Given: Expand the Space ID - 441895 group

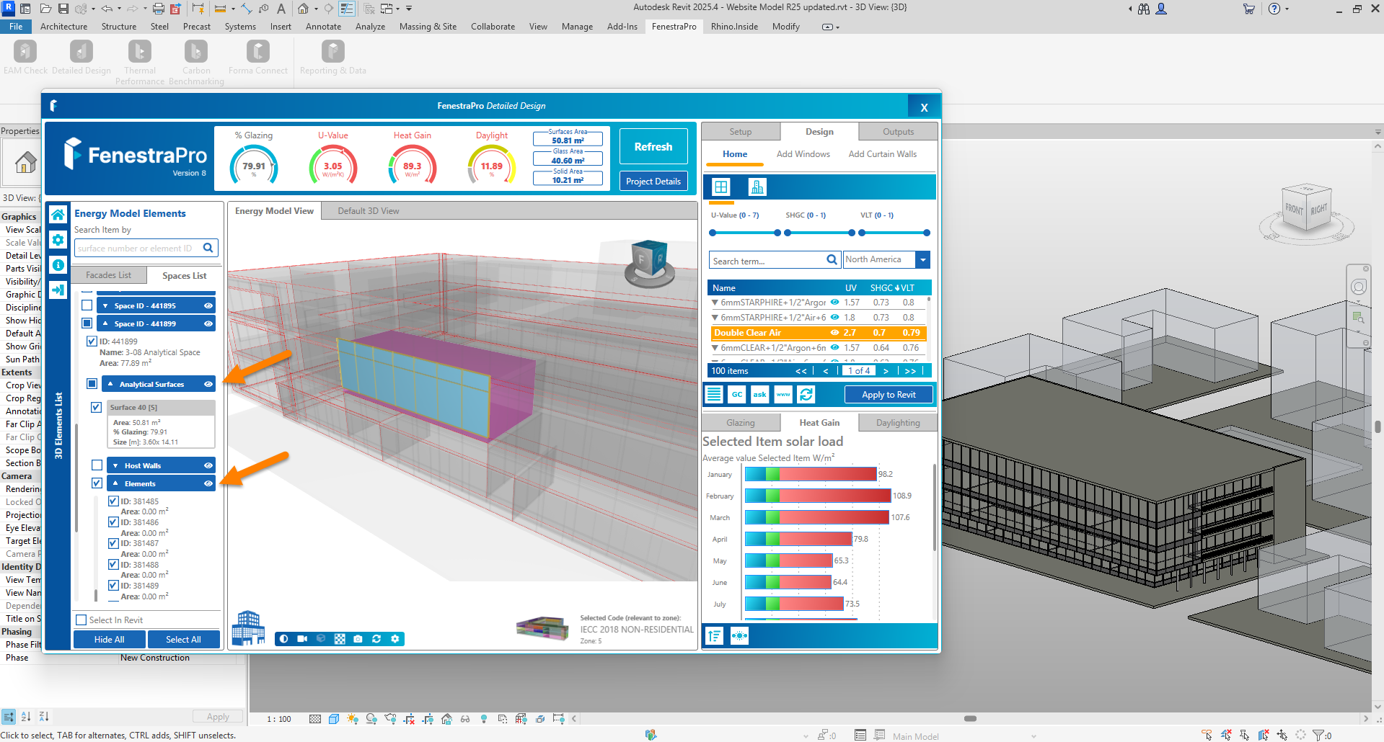Looking at the screenshot, I should tap(105, 305).
